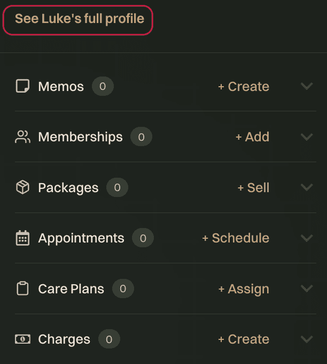This screenshot has width=327, height=364.
Task: Click the Memos sticky note icon
Action: tap(22, 86)
